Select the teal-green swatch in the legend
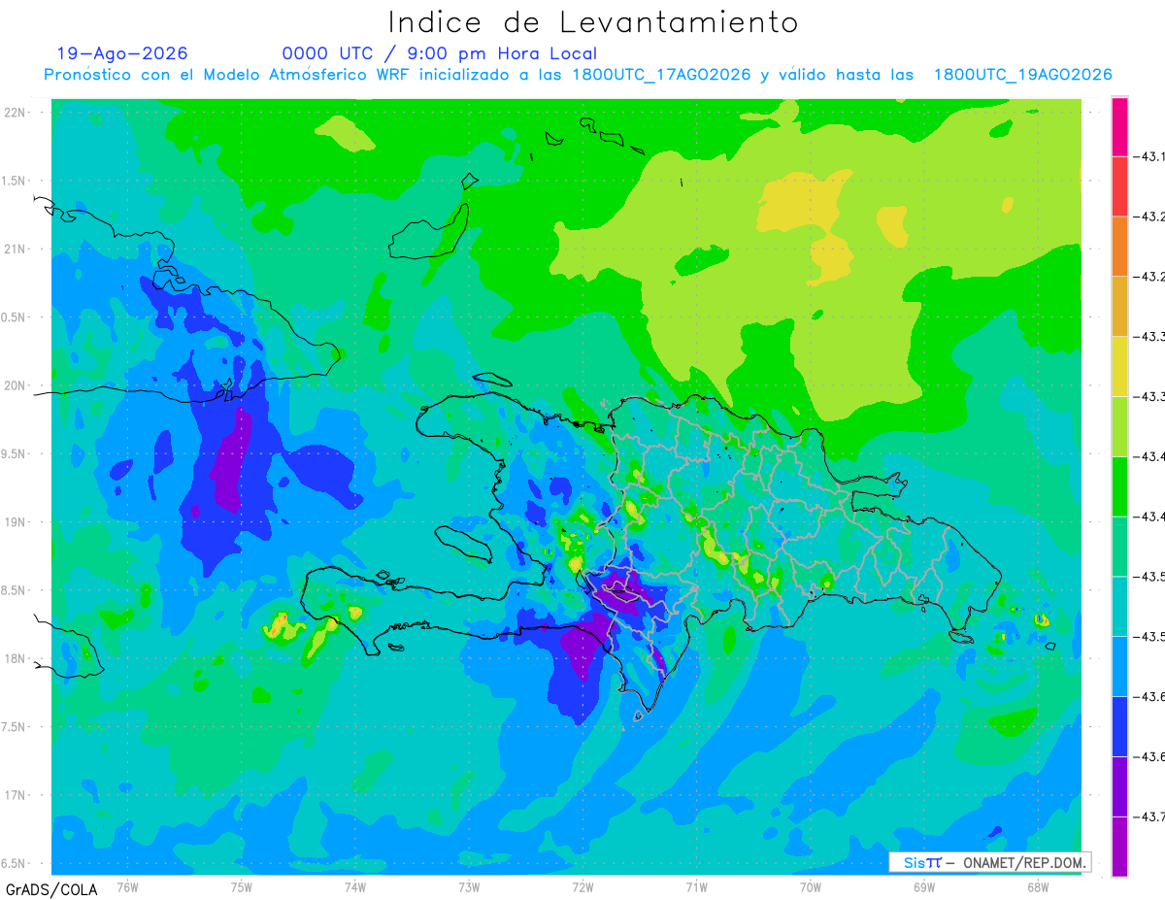Image resolution: width=1165 pixels, height=900 pixels. pos(1119,547)
